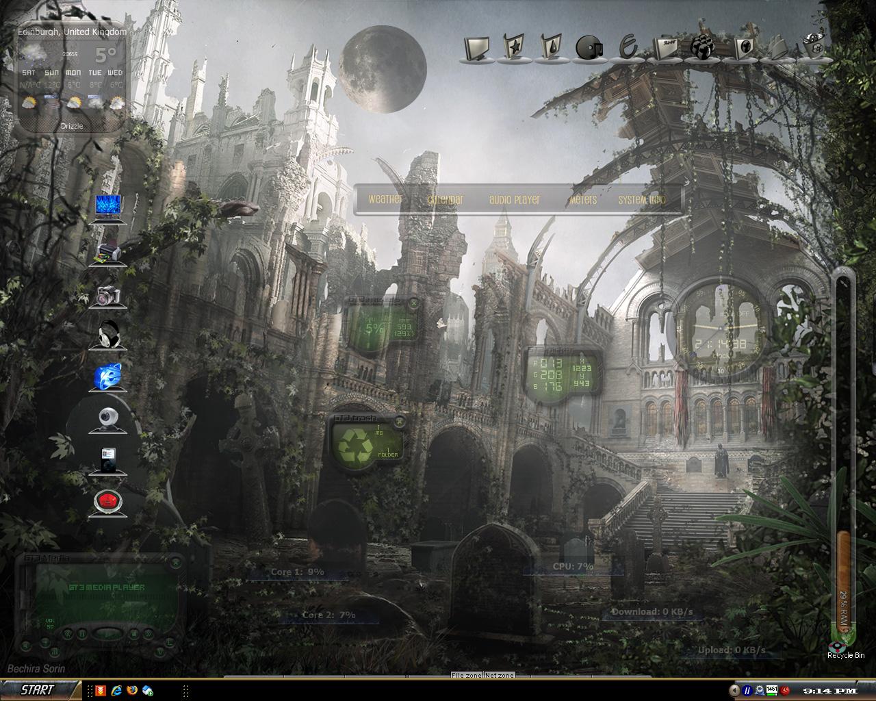Click the RAM usage vertical meter
The width and height of the screenshot is (876, 701).
click(x=845, y=455)
